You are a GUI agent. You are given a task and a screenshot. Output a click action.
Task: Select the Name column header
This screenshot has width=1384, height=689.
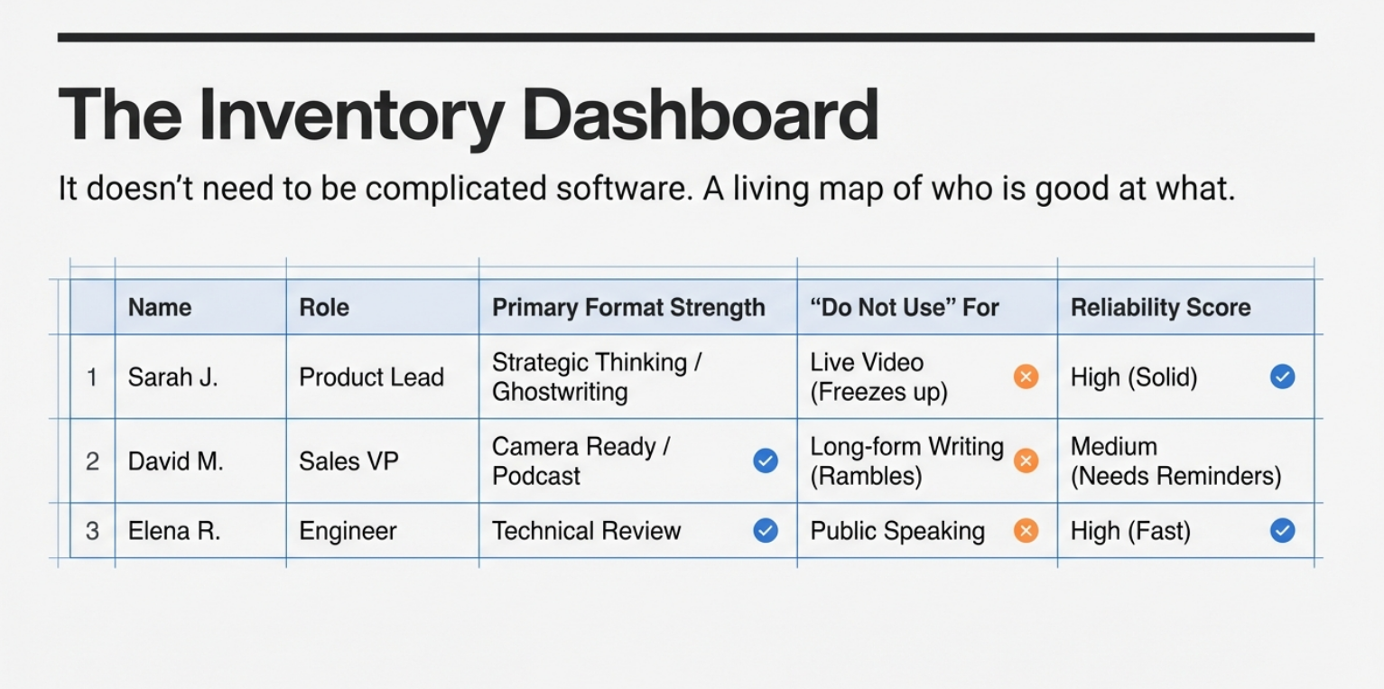coord(160,308)
